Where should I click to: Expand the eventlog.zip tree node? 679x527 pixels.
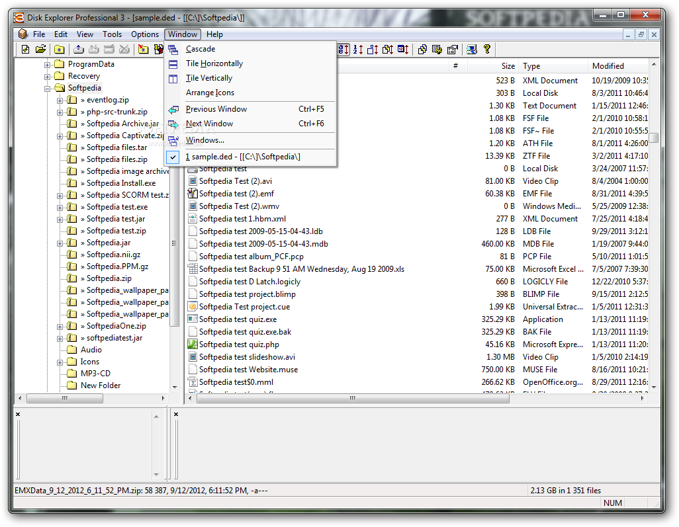click(60, 101)
